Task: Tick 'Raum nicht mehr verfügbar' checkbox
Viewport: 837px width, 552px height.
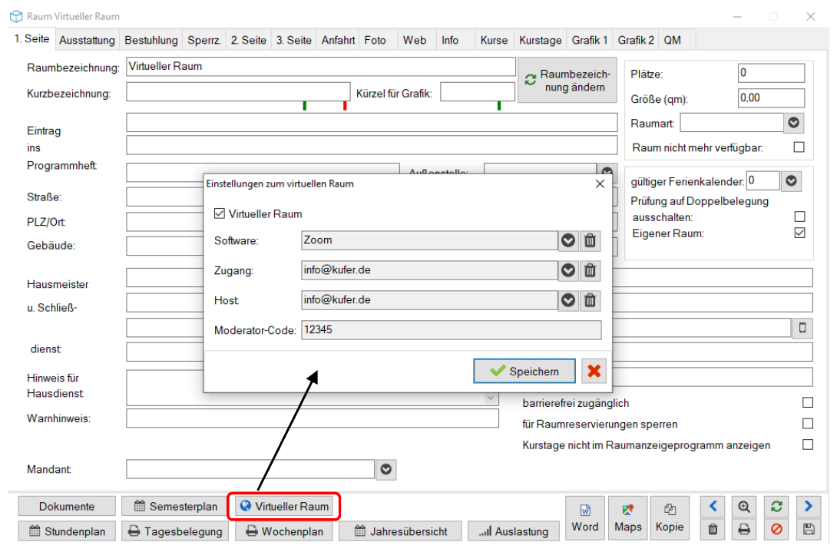Action: click(x=799, y=147)
